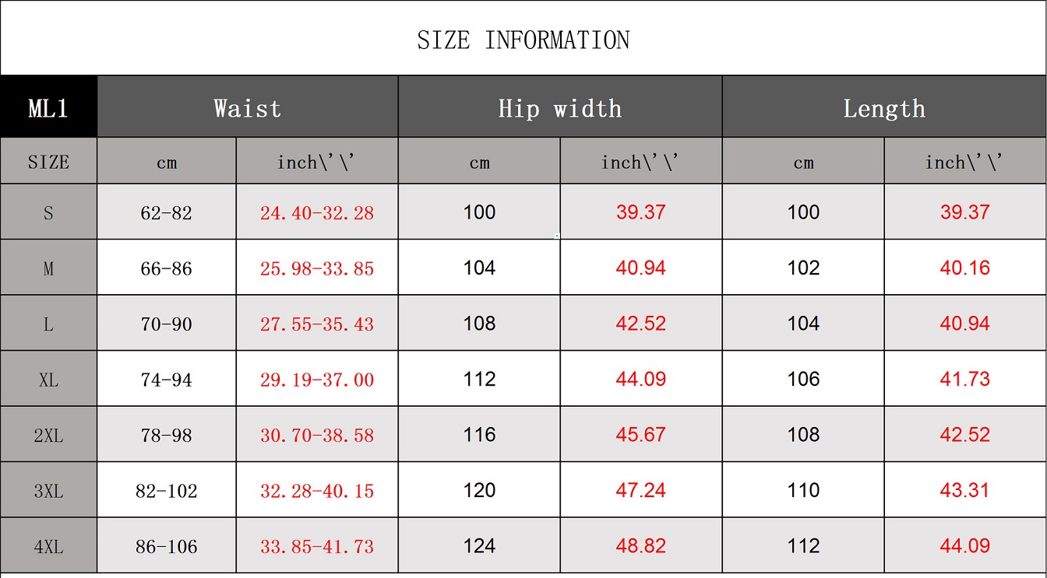Select the Length column header

click(x=883, y=107)
